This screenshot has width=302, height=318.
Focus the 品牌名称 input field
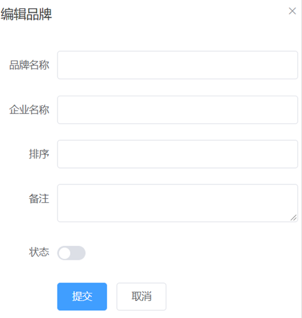click(x=178, y=65)
